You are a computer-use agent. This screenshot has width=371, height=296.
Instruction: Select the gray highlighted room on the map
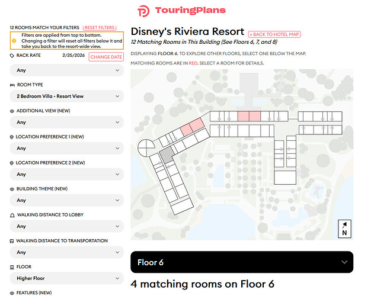coord(167,155)
